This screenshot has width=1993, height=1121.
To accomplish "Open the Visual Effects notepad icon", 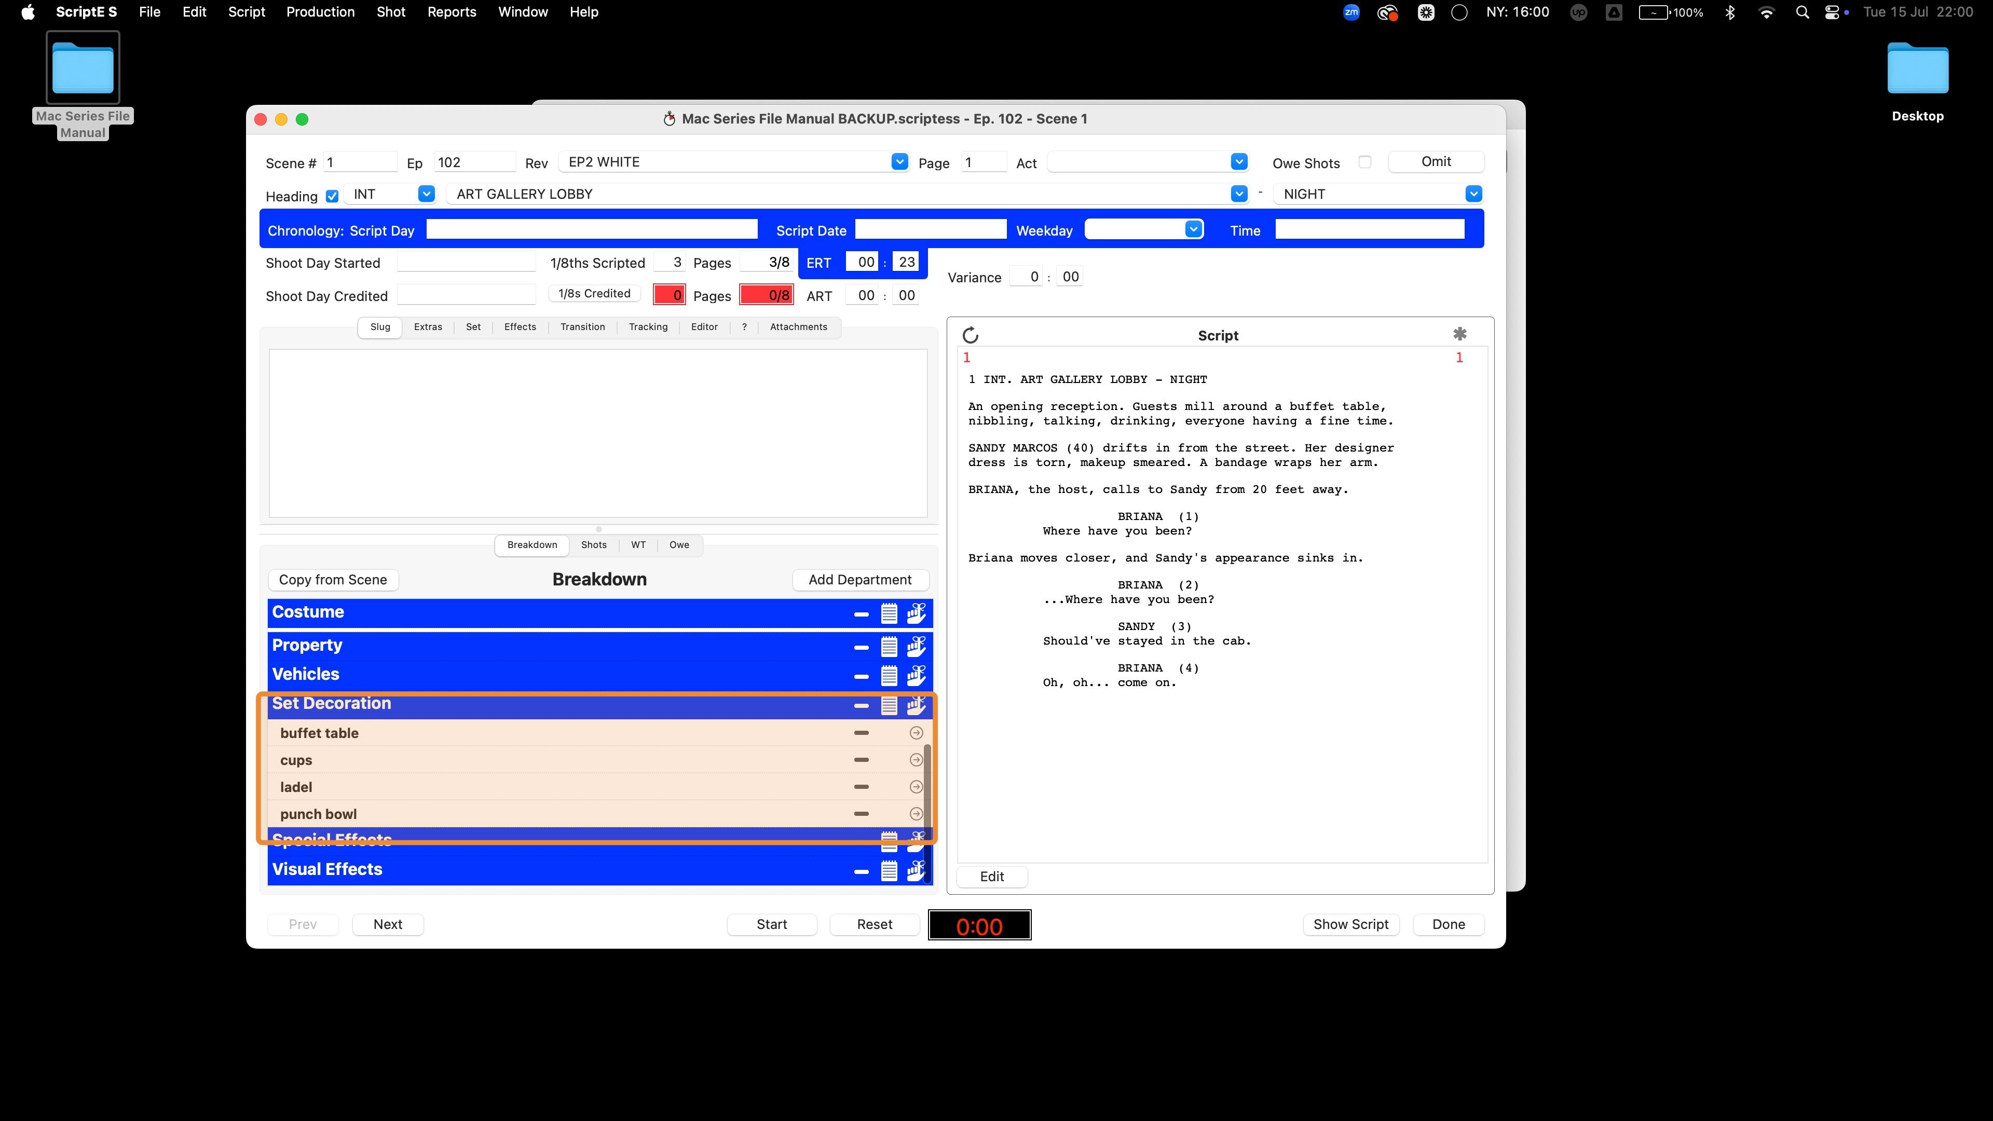I will [889, 871].
